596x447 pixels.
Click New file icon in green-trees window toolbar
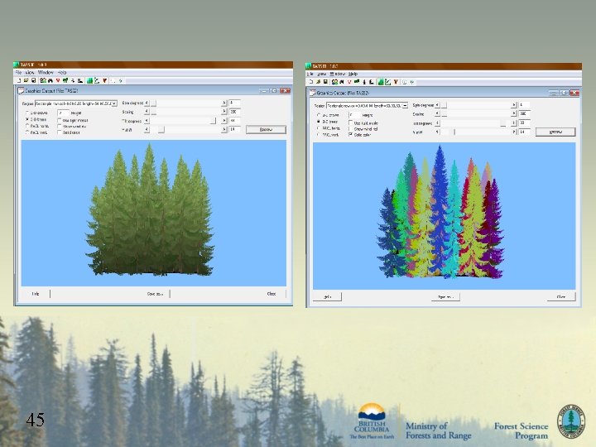[19, 80]
